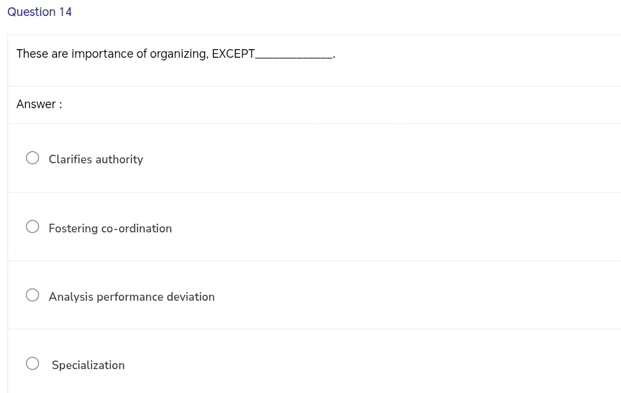Select 'Analysis performance deviation' as your answer
Screen dimensions: 621x393
pos(33,295)
